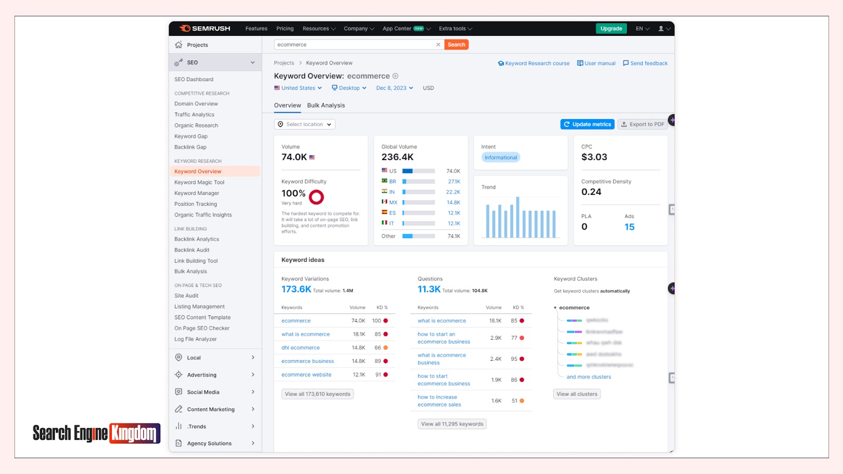Expand the SEO sidebar section
This screenshot has height=474, width=843.
pyautogui.click(x=253, y=62)
